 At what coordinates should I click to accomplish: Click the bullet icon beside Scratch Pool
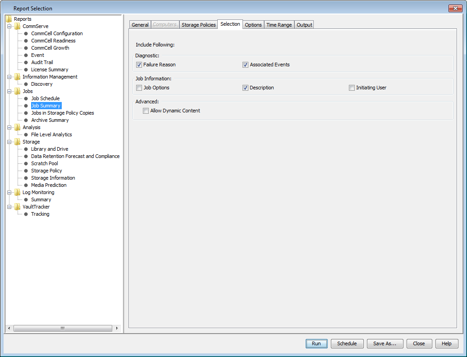[x=26, y=163]
